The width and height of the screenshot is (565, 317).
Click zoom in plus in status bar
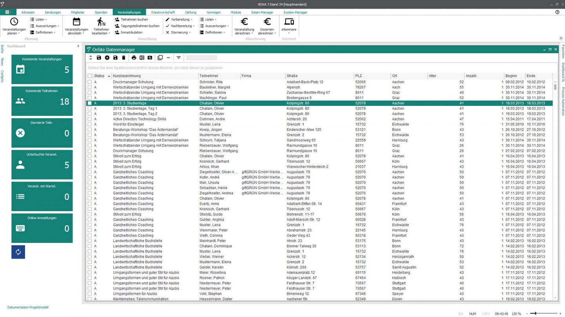tap(560, 313)
